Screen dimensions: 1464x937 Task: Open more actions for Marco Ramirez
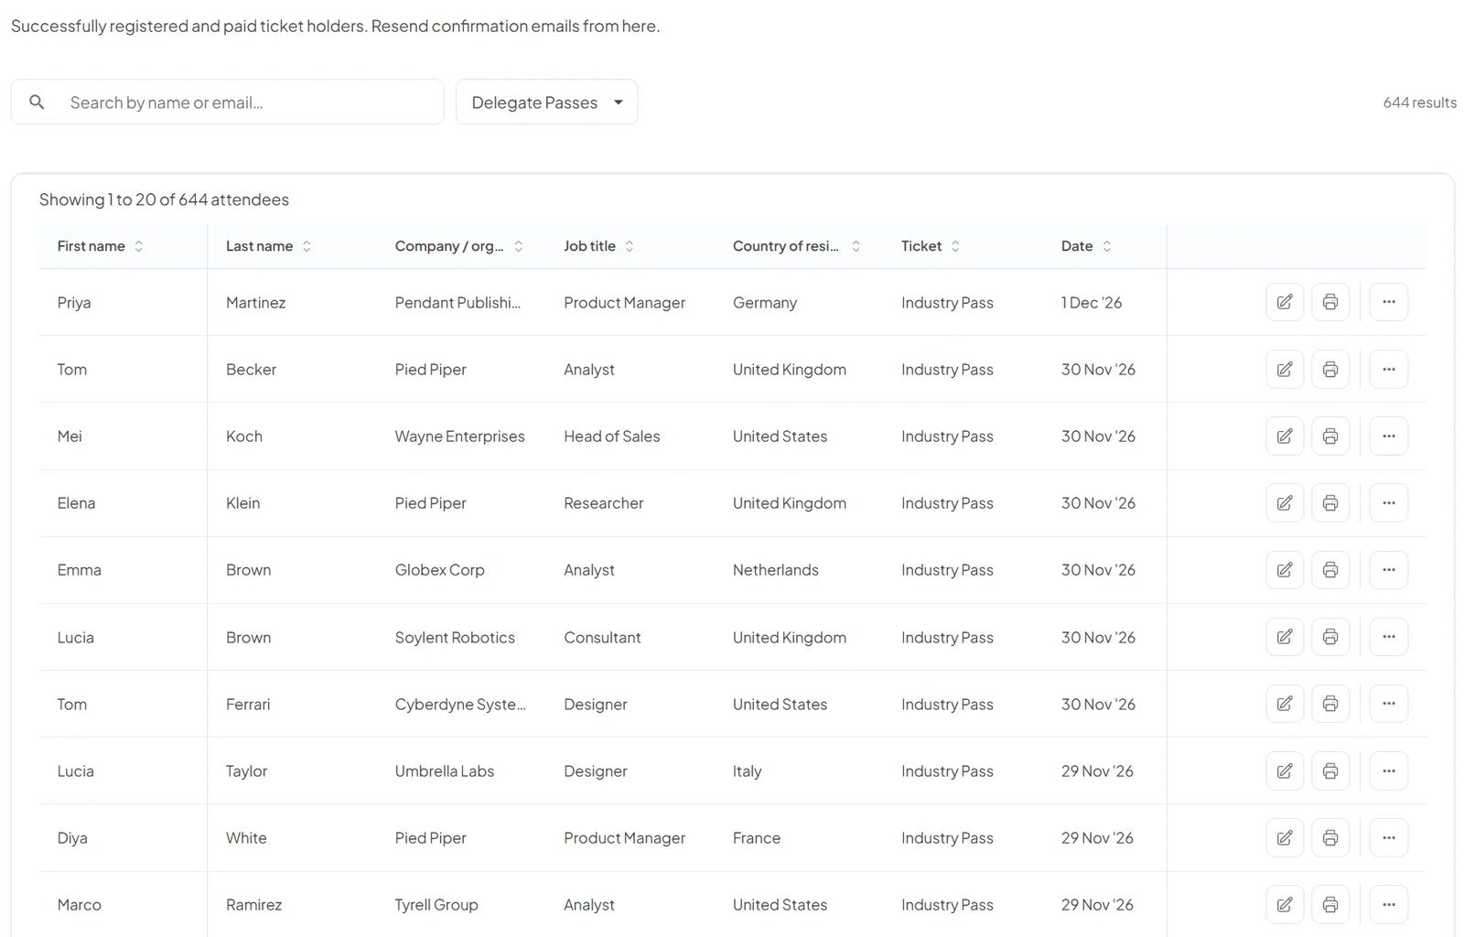click(x=1389, y=905)
